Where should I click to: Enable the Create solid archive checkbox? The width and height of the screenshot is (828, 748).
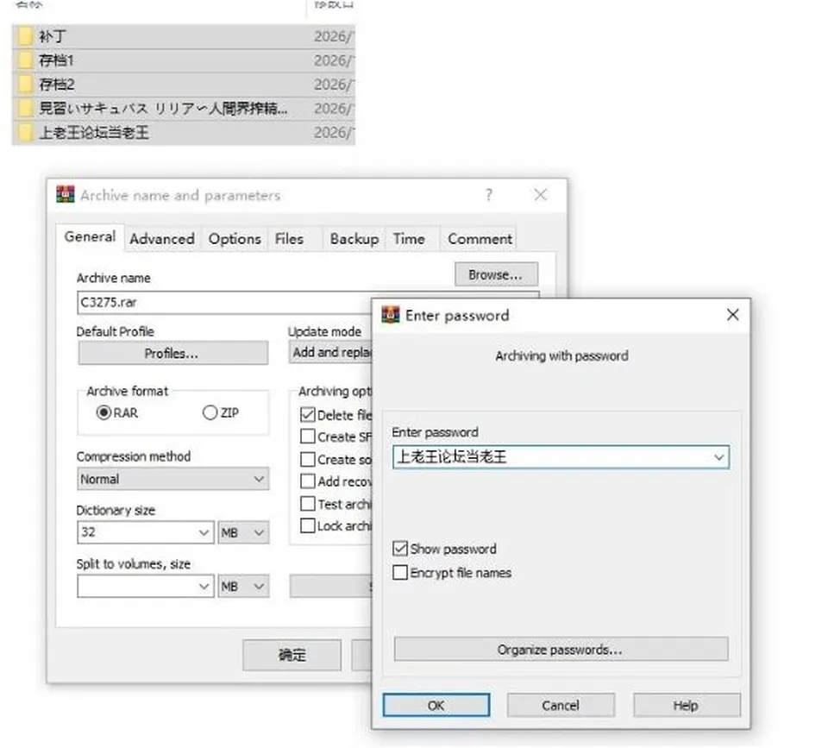coord(307,459)
